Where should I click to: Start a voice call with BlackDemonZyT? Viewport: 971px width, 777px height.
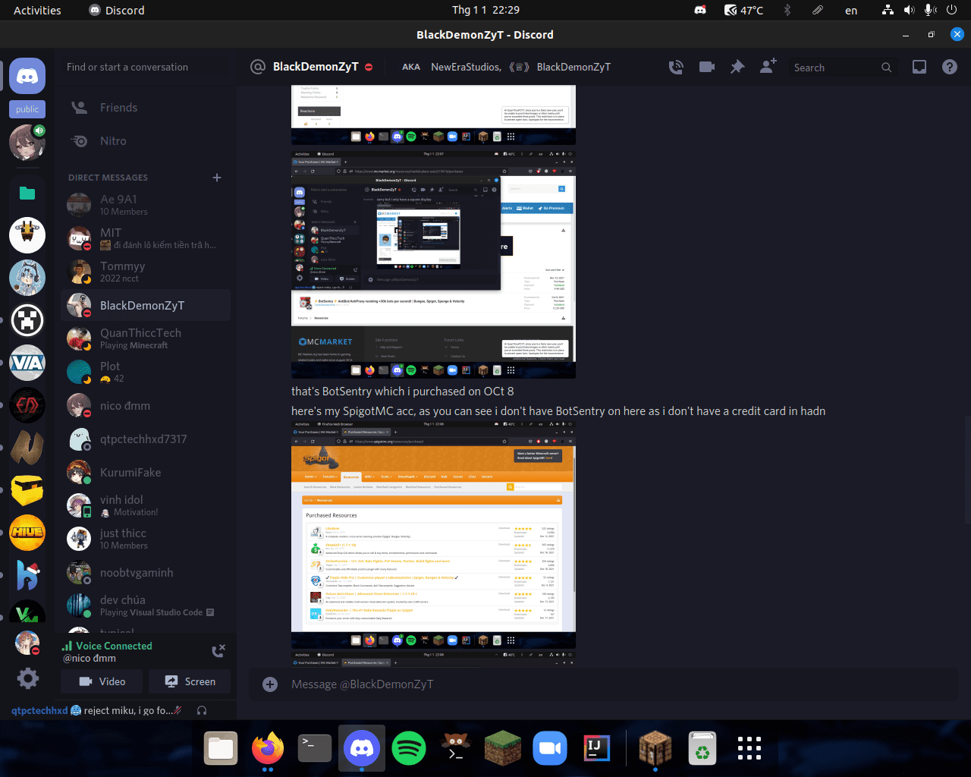pos(676,67)
